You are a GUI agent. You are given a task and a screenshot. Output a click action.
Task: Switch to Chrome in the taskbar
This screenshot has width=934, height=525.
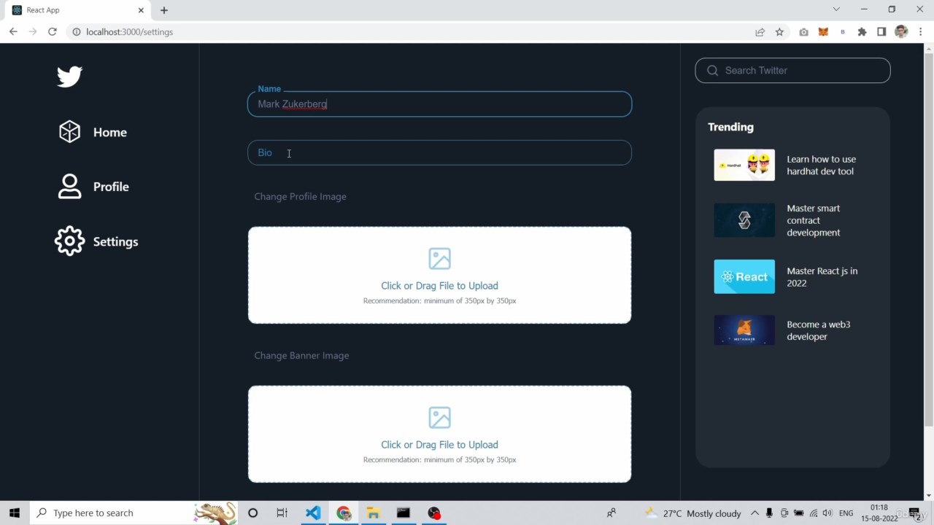coord(344,513)
